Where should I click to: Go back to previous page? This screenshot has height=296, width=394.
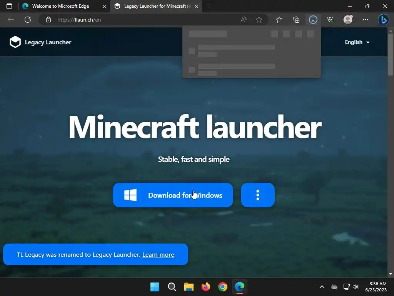[x=10, y=20]
